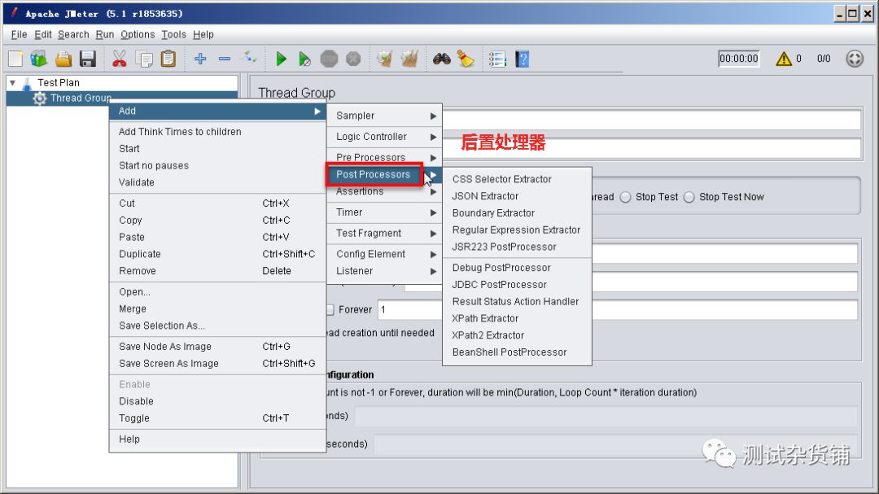This screenshot has height=494, width=879.
Task: Select Duplicate in context menu
Action: (x=217, y=253)
